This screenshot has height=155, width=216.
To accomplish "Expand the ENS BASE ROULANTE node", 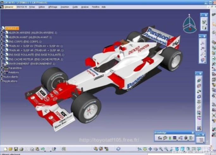I will point(2,55).
